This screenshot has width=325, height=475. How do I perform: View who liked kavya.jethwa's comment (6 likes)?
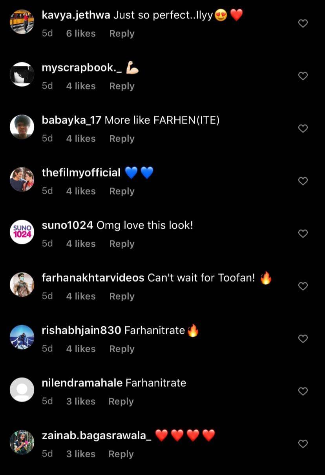(x=80, y=34)
